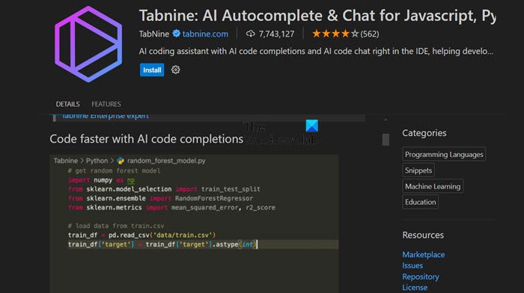The width and height of the screenshot is (524, 293).
Task: Click the Resources heading
Action: coord(423,235)
